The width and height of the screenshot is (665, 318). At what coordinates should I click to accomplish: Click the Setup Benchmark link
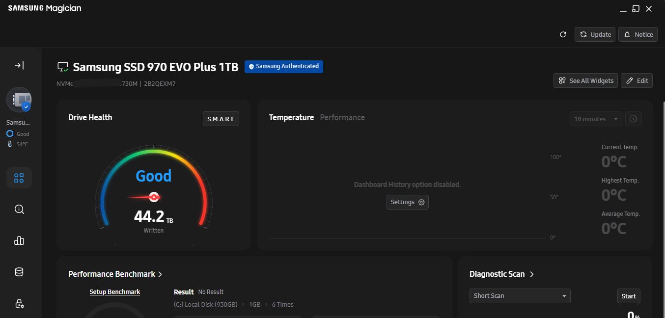click(115, 292)
